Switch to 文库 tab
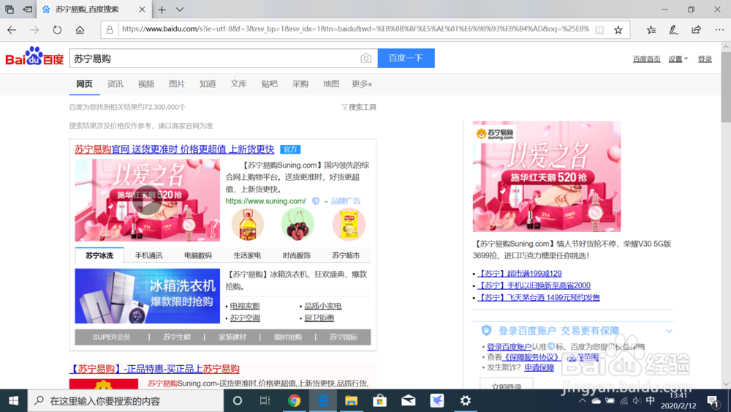Screen dimensions: 731x412 tap(238, 84)
